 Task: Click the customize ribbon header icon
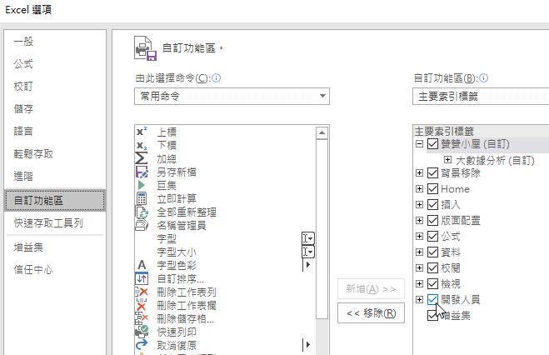pyautogui.click(x=145, y=48)
